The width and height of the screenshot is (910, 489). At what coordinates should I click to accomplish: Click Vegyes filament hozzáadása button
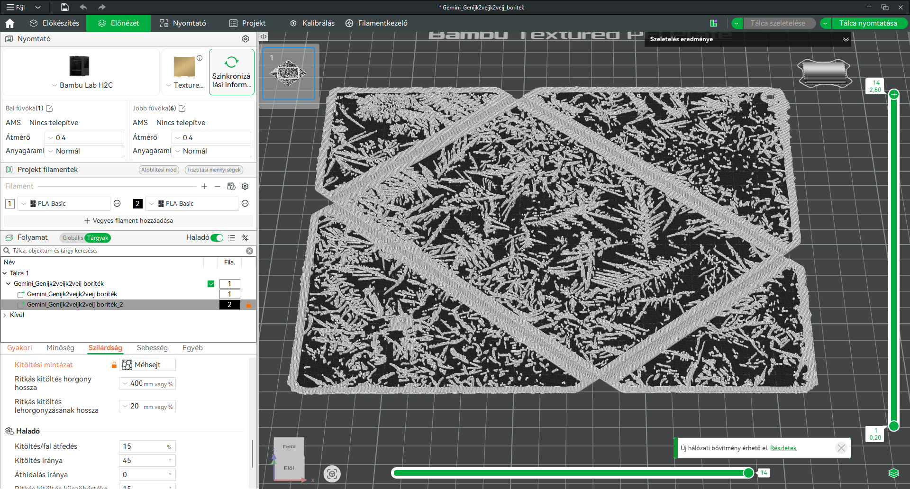pyautogui.click(x=128, y=221)
